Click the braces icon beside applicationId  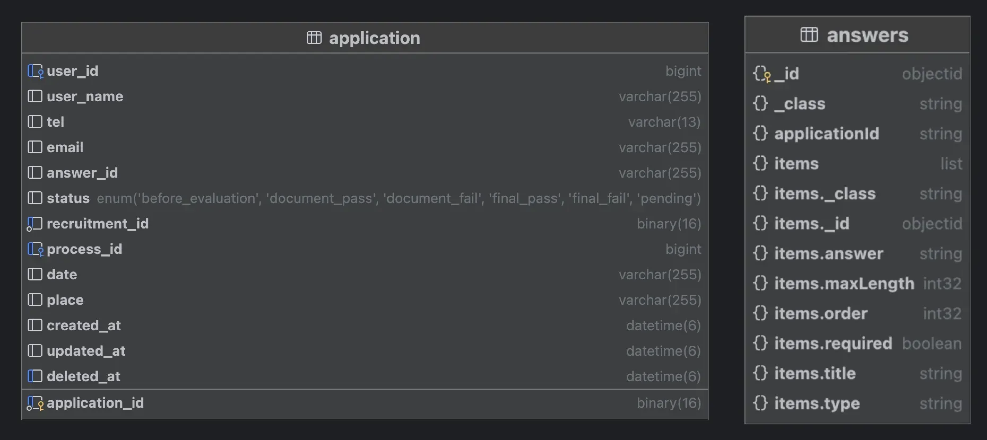[760, 134]
